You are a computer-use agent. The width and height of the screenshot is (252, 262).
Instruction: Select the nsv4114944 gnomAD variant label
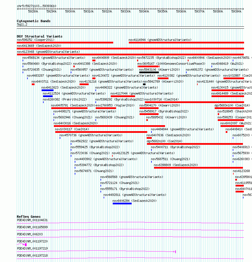(x=160, y=40)
